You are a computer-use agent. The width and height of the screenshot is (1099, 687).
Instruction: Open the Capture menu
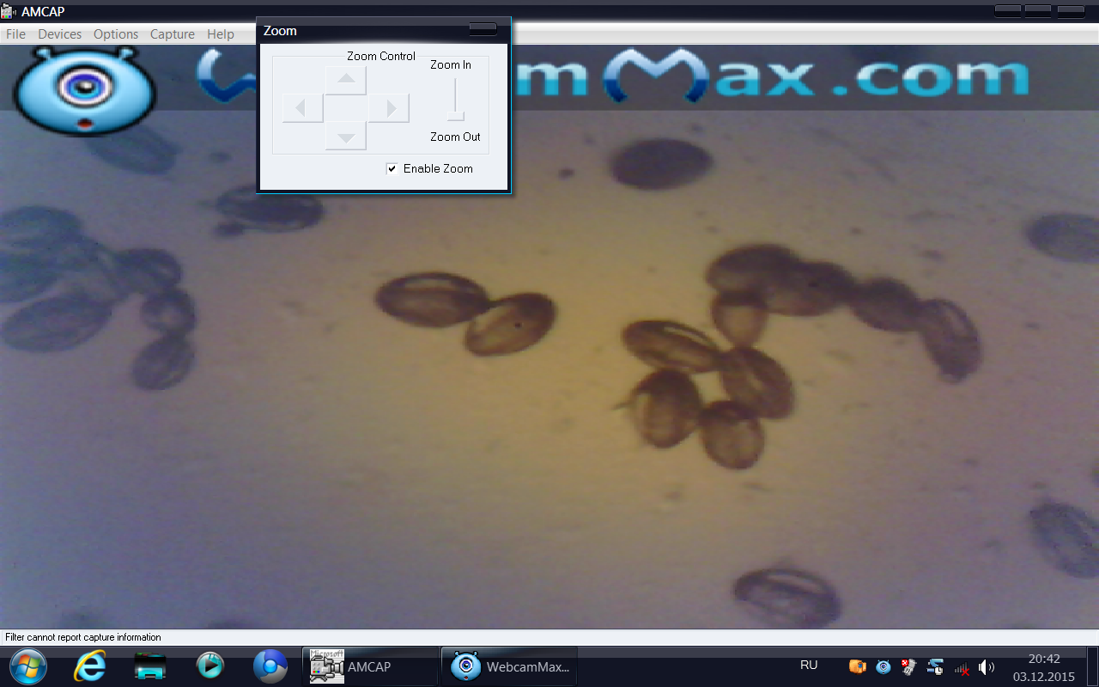(173, 34)
